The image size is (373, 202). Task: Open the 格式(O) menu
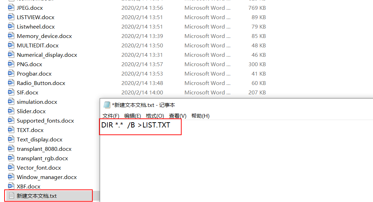(x=155, y=116)
